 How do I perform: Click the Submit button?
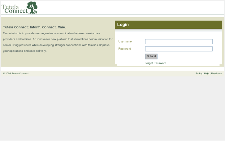coord(151,56)
